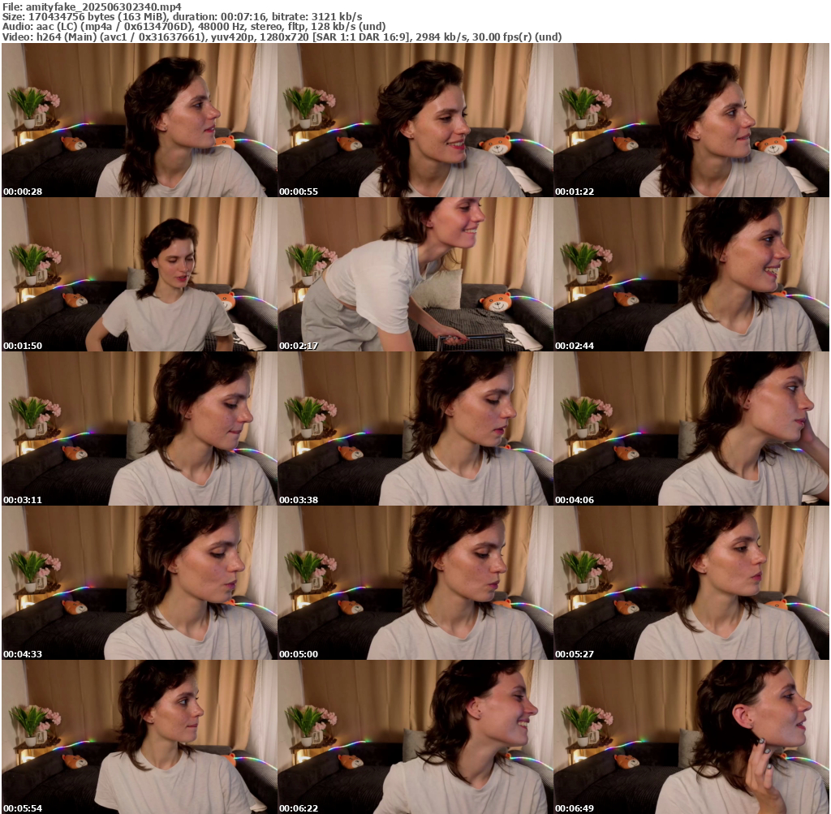Click the Video h264 (Main) header line
The image size is (831, 814).
pyautogui.click(x=282, y=37)
